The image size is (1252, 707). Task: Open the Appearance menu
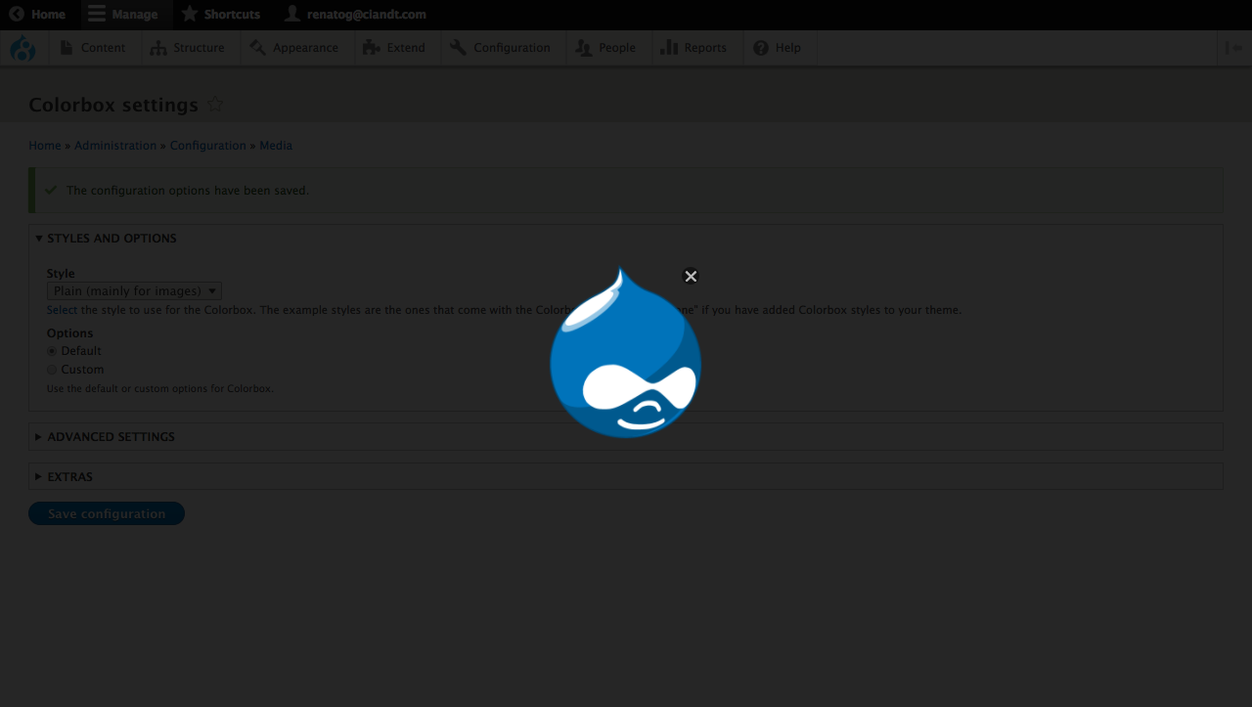[x=293, y=48]
